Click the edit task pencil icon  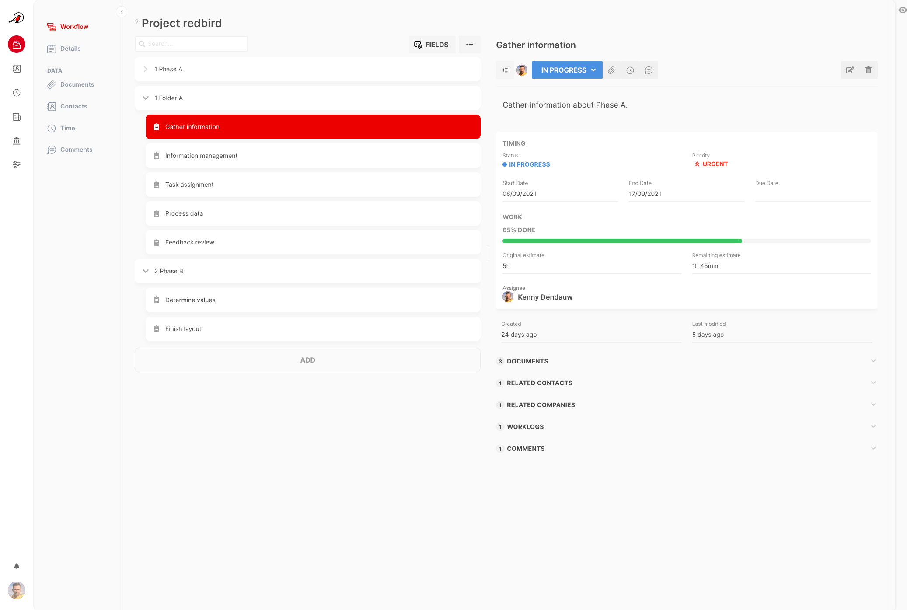tap(850, 70)
